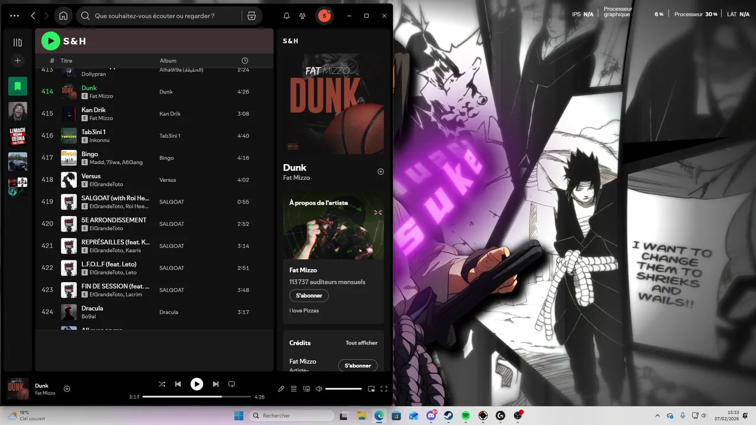Open Microsoft Store from the taskbar
The height and width of the screenshot is (425, 756).
[396, 416]
